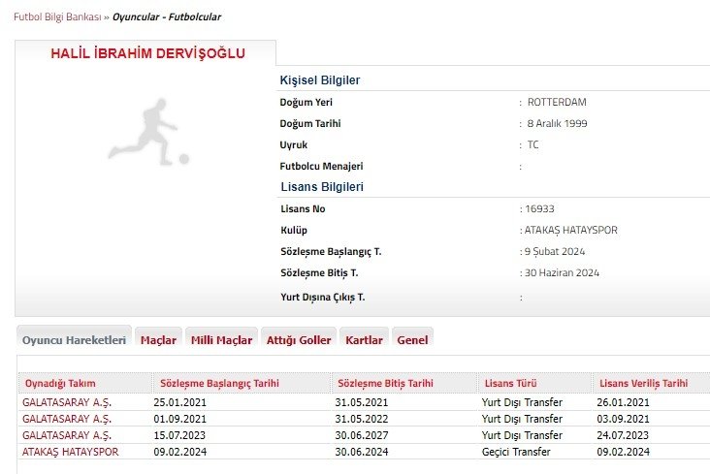
Task: Open the Atakaş Hatayspor link in the table
Action: [x=70, y=452]
